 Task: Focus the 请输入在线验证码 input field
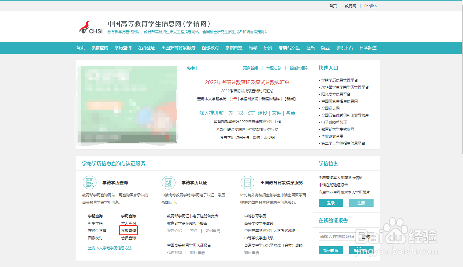point(337,237)
